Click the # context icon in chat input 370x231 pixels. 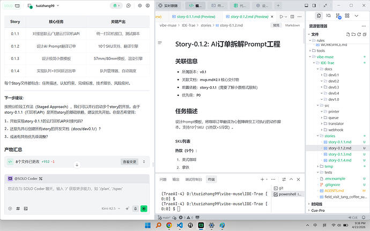pyautogui.click(x=18, y=208)
